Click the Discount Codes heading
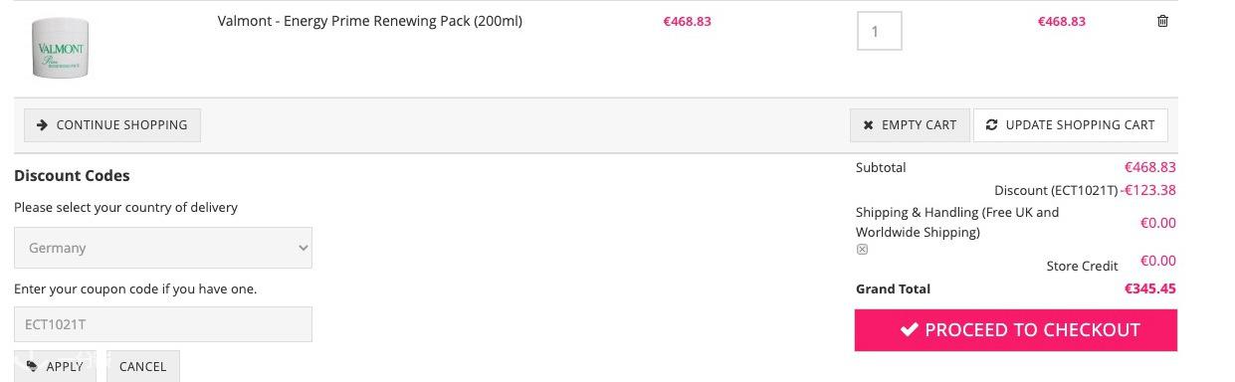 click(72, 175)
